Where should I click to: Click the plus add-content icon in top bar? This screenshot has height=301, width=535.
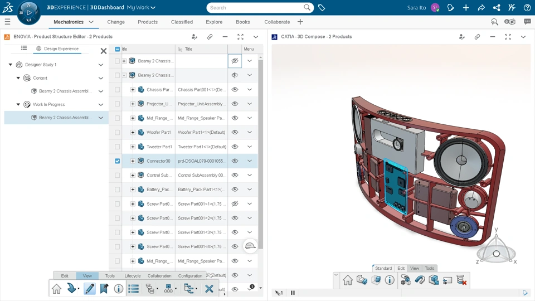(466, 7)
